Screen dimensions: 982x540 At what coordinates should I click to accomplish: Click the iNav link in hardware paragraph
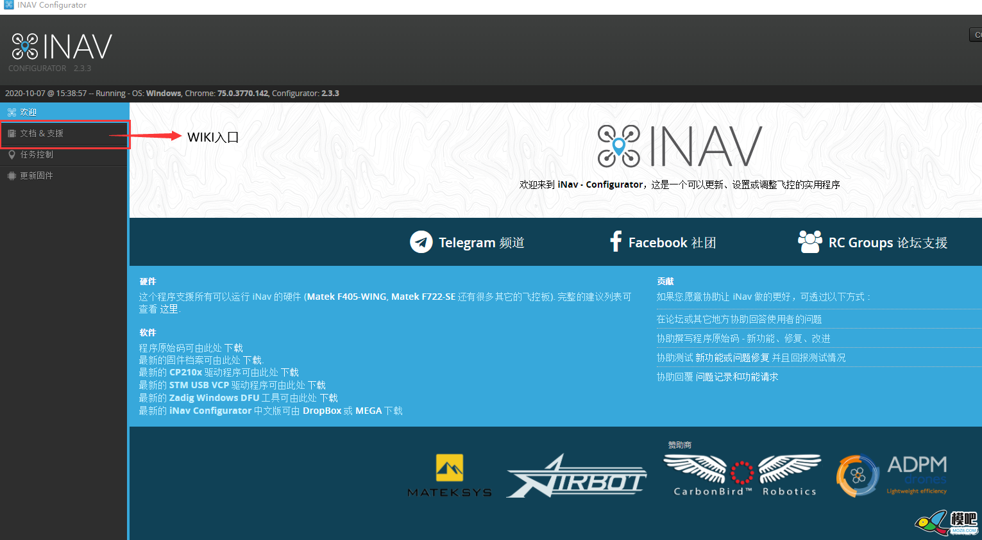click(x=262, y=297)
